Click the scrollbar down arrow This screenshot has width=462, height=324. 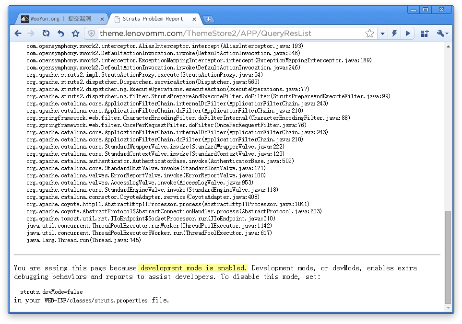pos(448,308)
